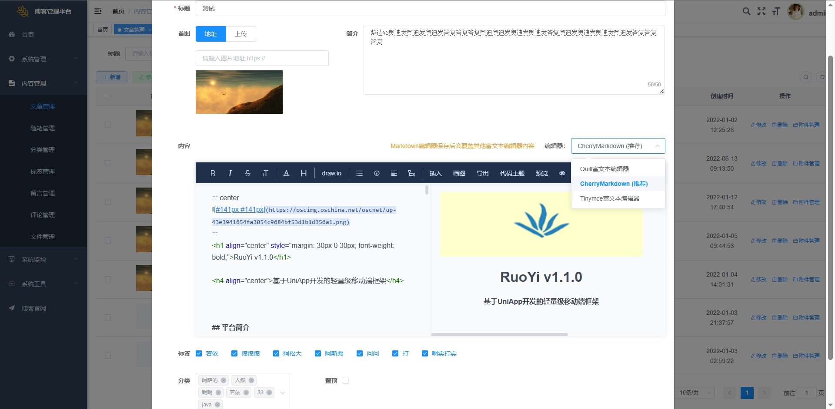Viewport: 835px width, 409px height.
Task: Apply italic formatting in the editor toolbar
Action: [230, 173]
